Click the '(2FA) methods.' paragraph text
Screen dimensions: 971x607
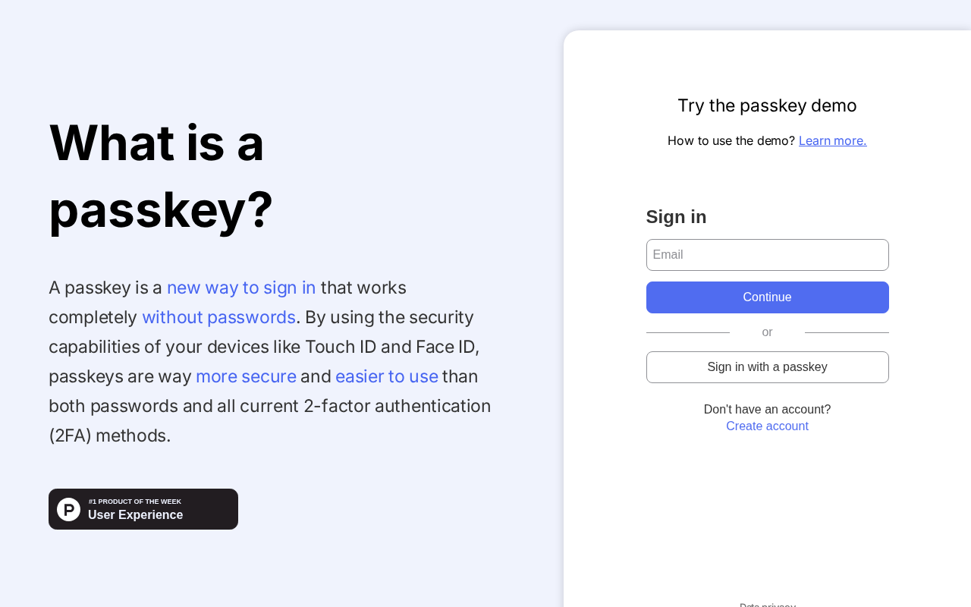[x=110, y=436]
